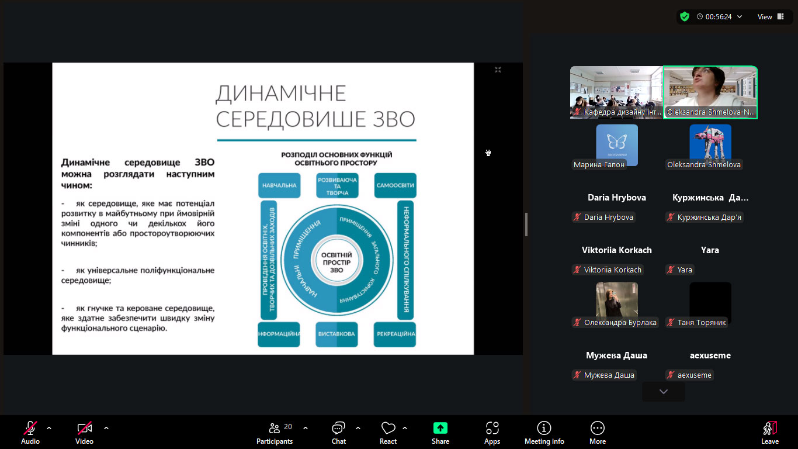Open the More options menu
The width and height of the screenshot is (798, 449).
pyautogui.click(x=597, y=428)
